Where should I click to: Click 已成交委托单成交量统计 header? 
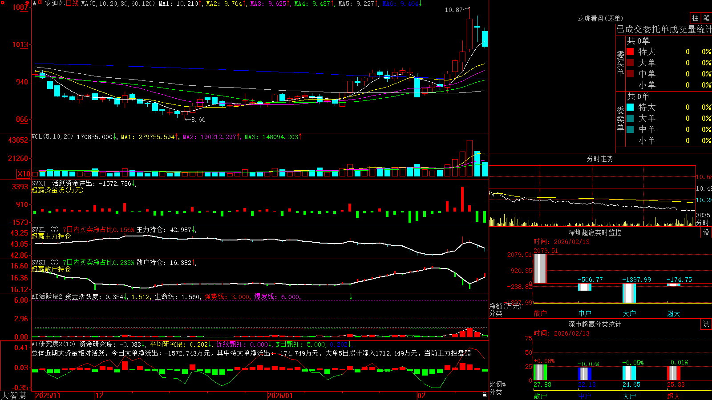click(664, 30)
